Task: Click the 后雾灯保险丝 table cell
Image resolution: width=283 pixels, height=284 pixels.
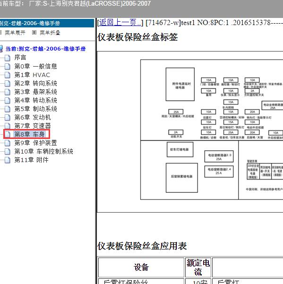Action: point(141,281)
